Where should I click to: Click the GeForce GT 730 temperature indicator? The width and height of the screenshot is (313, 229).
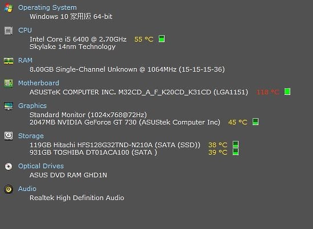tap(256, 122)
